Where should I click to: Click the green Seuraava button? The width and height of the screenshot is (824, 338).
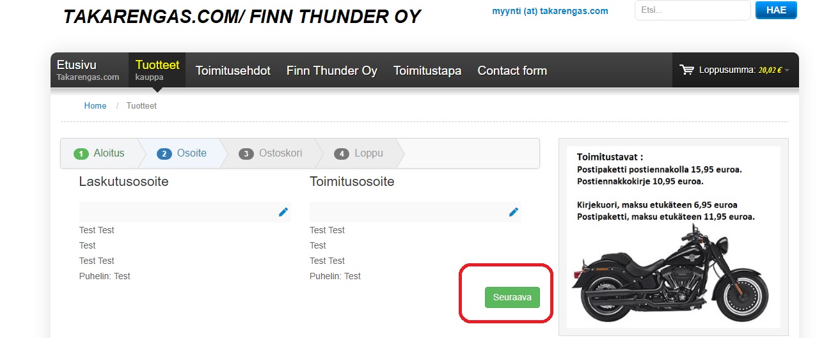coord(512,297)
